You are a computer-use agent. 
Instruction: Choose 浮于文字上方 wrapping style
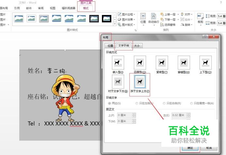coord(140,84)
